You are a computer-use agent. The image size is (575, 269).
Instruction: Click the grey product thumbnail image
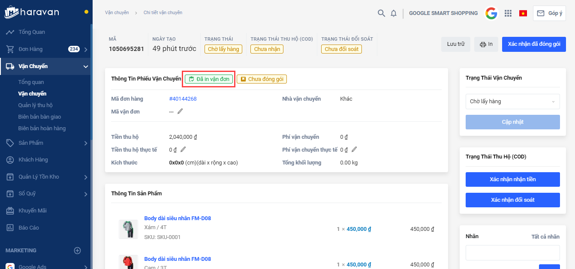[128, 229]
